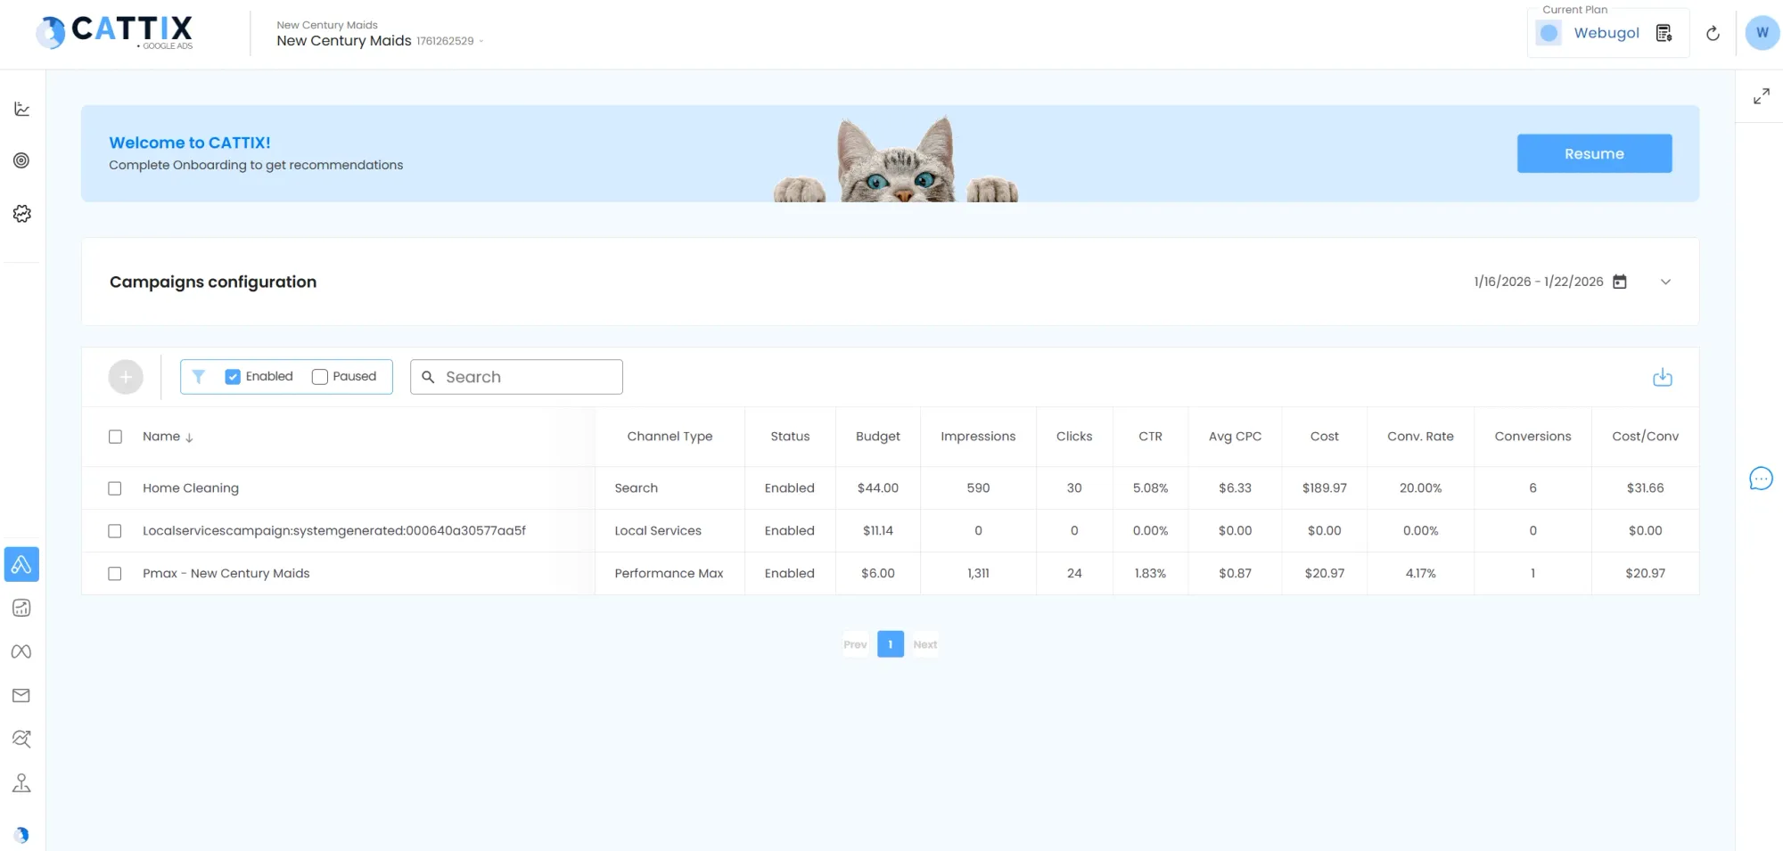Select the highlighted Google Ads icon
Viewport: 1783px width, 851px height.
coord(21,564)
